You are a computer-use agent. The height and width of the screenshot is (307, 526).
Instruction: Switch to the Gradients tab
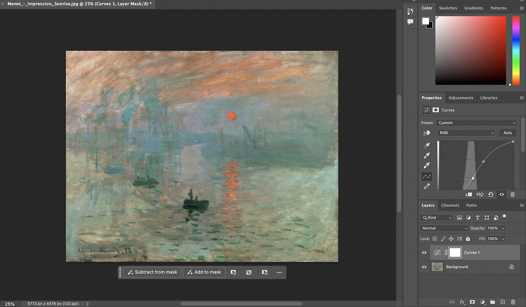[474, 8]
